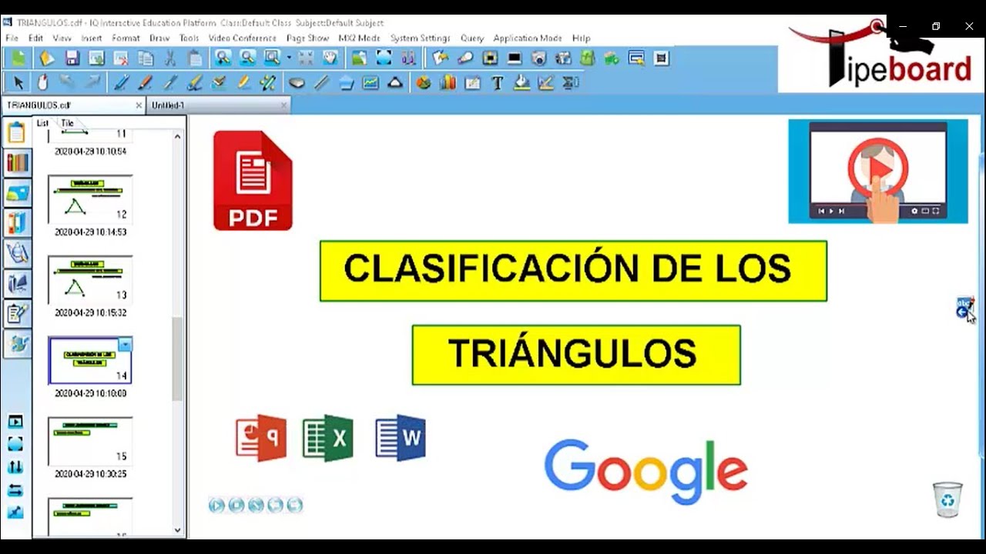This screenshot has width=986, height=554.
Task: Select the magic pen with sparkles
Action: click(268, 82)
